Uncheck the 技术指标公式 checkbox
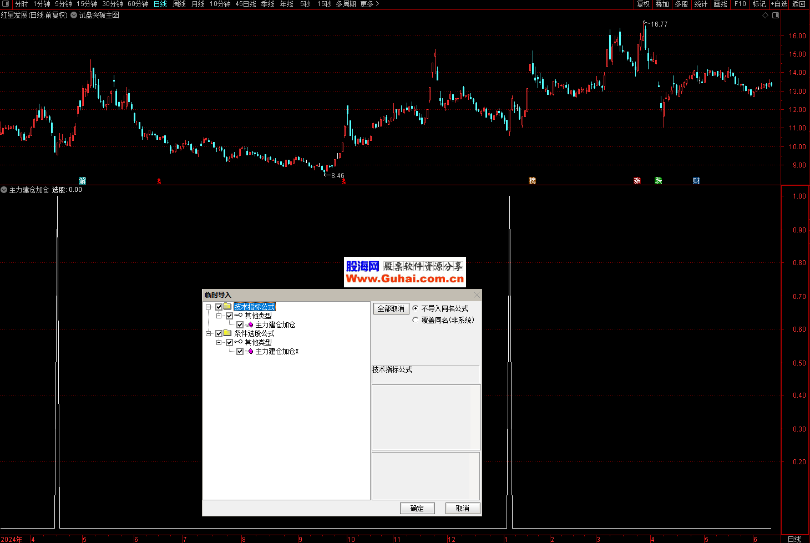810x543 pixels. click(x=219, y=307)
